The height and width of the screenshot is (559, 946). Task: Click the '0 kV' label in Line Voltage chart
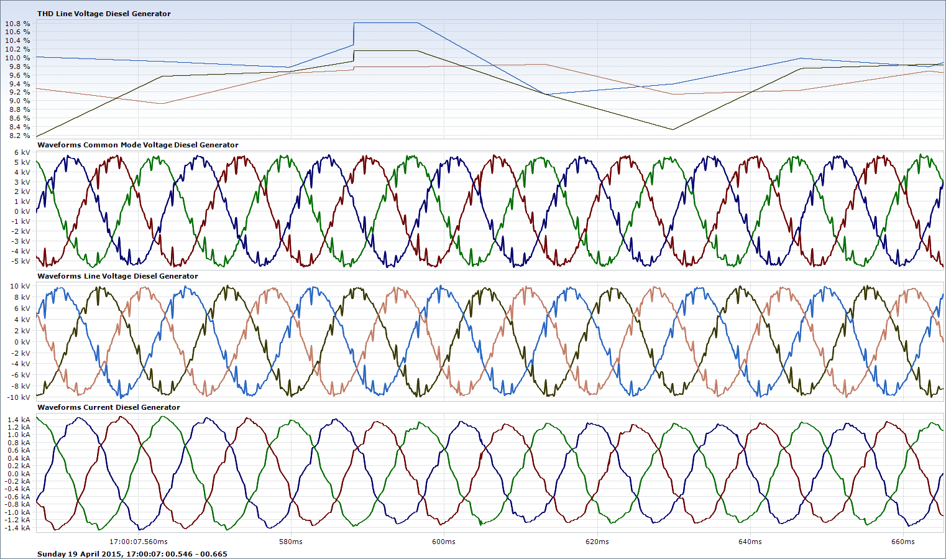pos(22,342)
